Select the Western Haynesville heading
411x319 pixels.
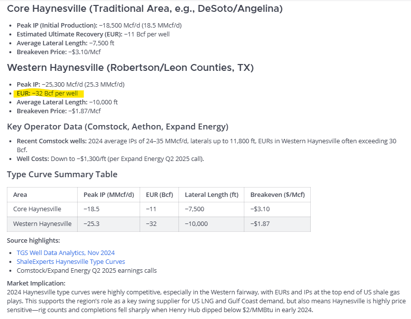tap(130, 67)
